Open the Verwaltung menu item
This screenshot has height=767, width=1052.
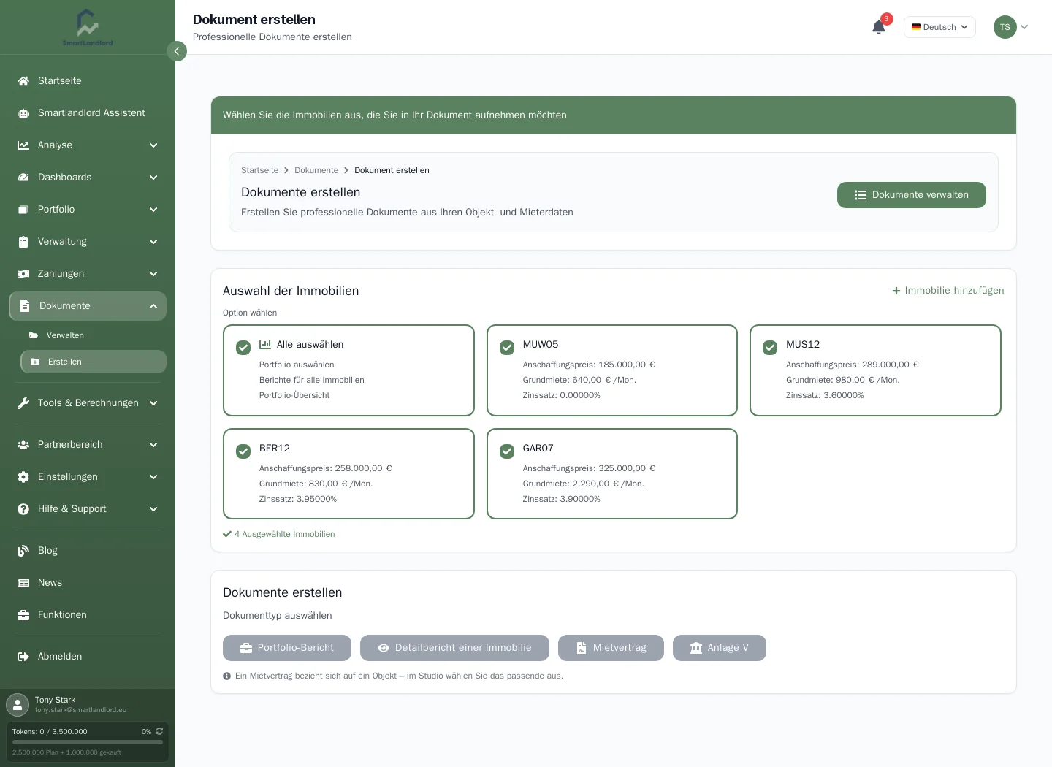[x=88, y=242]
